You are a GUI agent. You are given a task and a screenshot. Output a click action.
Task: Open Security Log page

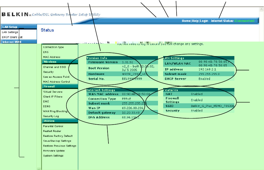click(x=51, y=116)
